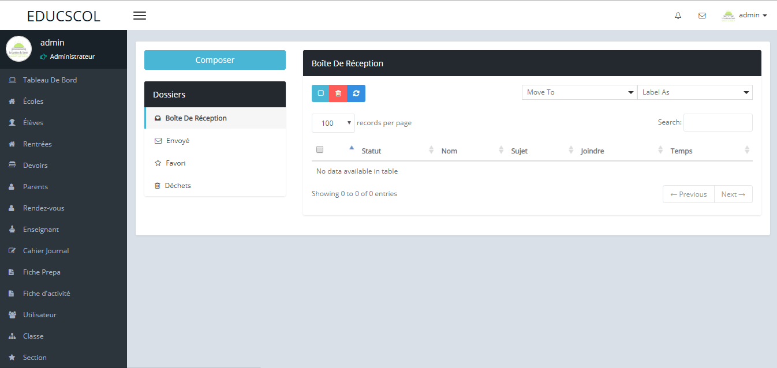Open the Déchets folder

pos(178,186)
